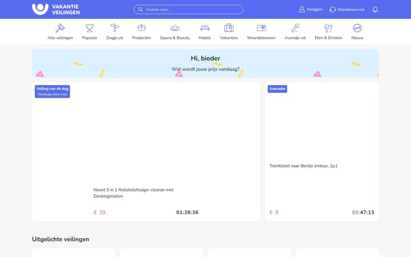Screen dimensions: 411x257
Task: Open the Inloggen login link
Action: (x=315, y=10)
